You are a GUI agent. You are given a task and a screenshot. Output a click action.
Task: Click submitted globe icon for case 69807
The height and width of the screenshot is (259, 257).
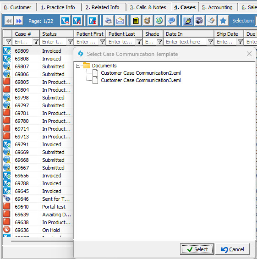7,66
